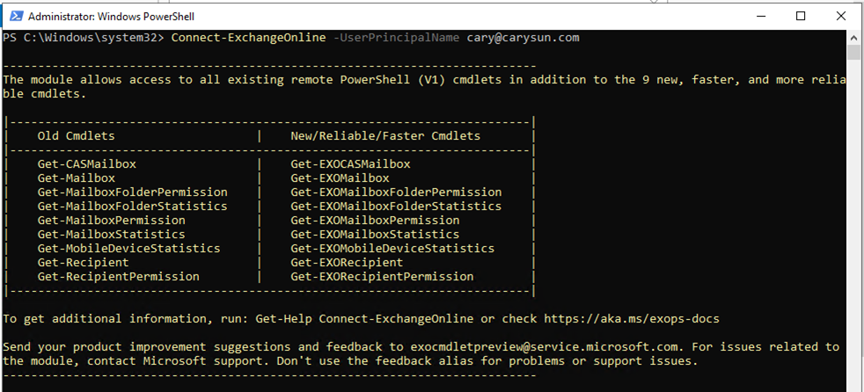
Task: Click the New/Reliable/Faster Cmdlets header
Action: click(x=385, y=136)
